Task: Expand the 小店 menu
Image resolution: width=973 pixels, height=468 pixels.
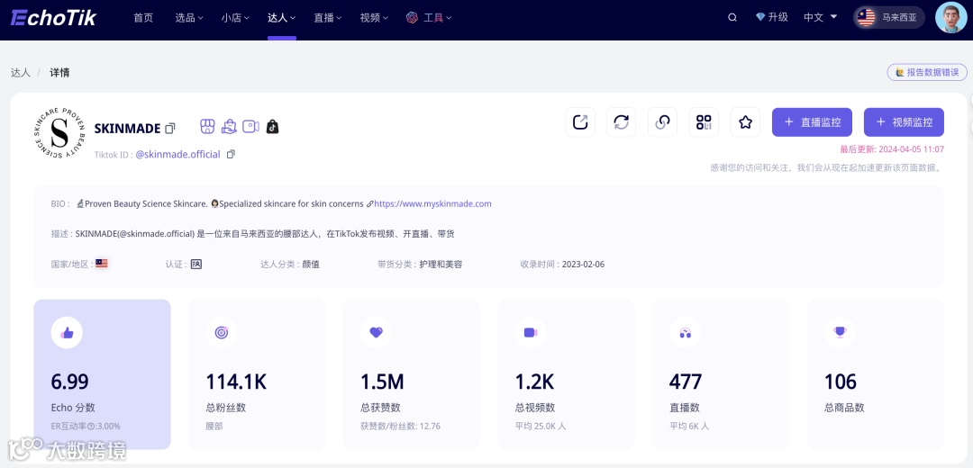Action: coord(235,18)
